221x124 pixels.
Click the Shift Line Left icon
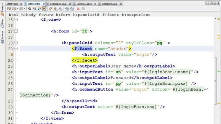pos(67,9)
